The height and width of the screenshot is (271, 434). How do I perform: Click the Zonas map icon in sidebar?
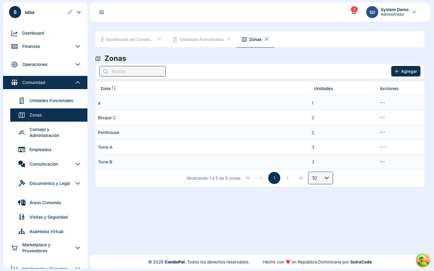coord(21,115)
